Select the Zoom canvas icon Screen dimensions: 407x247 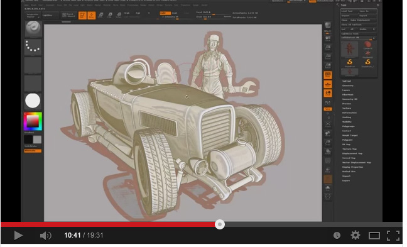(x=328, y=48)
